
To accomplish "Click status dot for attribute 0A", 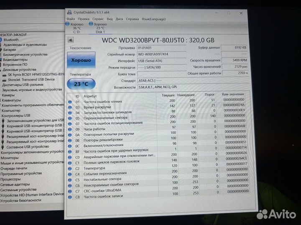I will pos(70,135).
